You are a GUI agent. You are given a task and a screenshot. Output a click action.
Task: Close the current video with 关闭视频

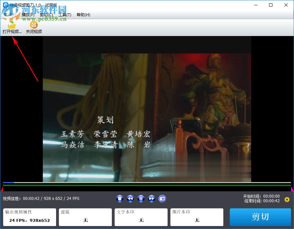34,27
